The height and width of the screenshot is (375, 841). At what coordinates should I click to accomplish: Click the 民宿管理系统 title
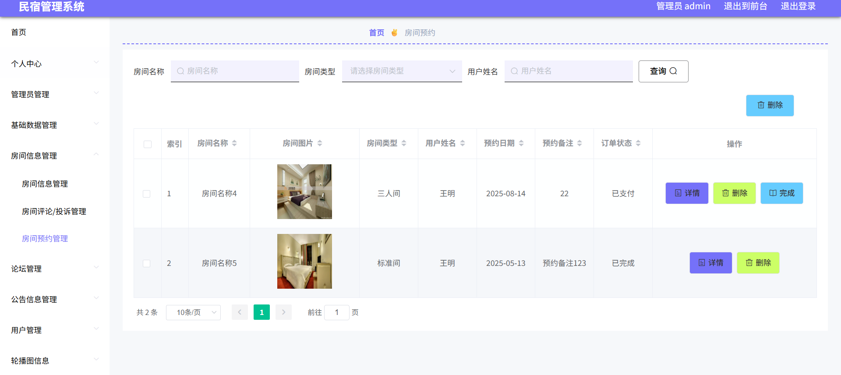click(x=52, y=7)
